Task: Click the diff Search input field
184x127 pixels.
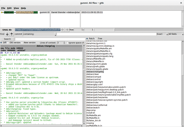Action: pos(50,39)
